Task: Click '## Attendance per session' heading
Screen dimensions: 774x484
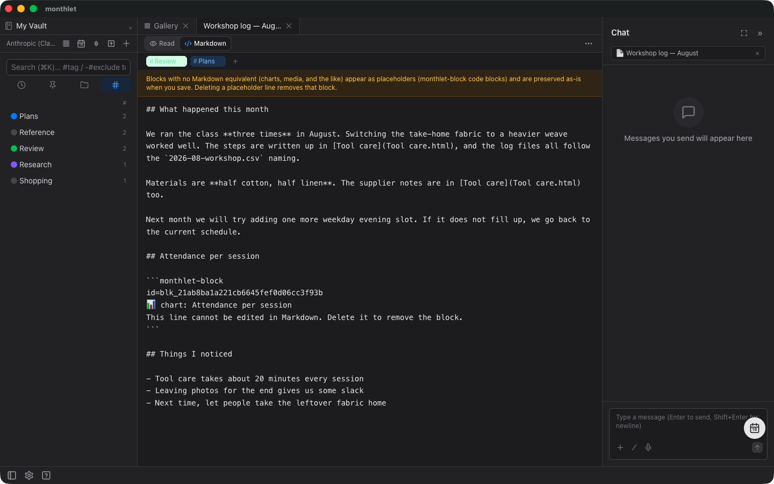Action: point(203,256)
